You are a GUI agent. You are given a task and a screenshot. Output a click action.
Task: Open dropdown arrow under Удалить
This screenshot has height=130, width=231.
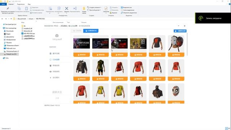click(x=66, y=13)
